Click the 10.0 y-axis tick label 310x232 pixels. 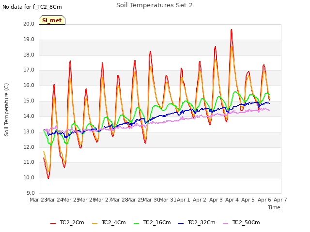point(29,177)
